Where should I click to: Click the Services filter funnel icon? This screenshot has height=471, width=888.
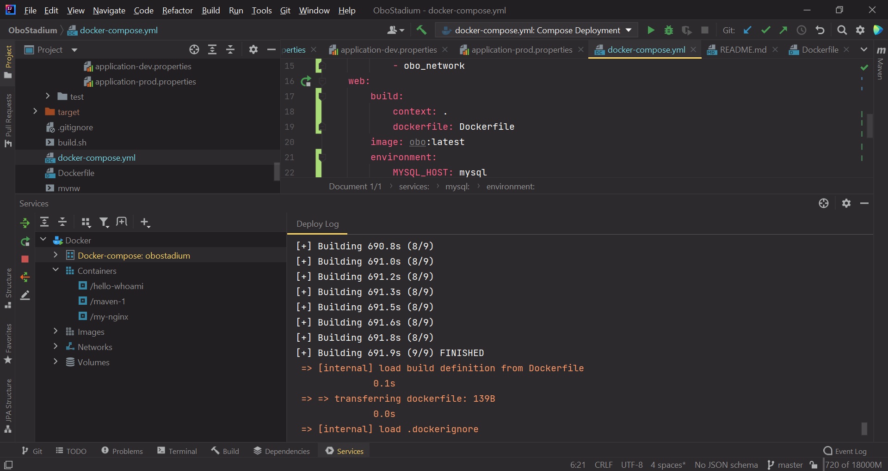point(104,222)
